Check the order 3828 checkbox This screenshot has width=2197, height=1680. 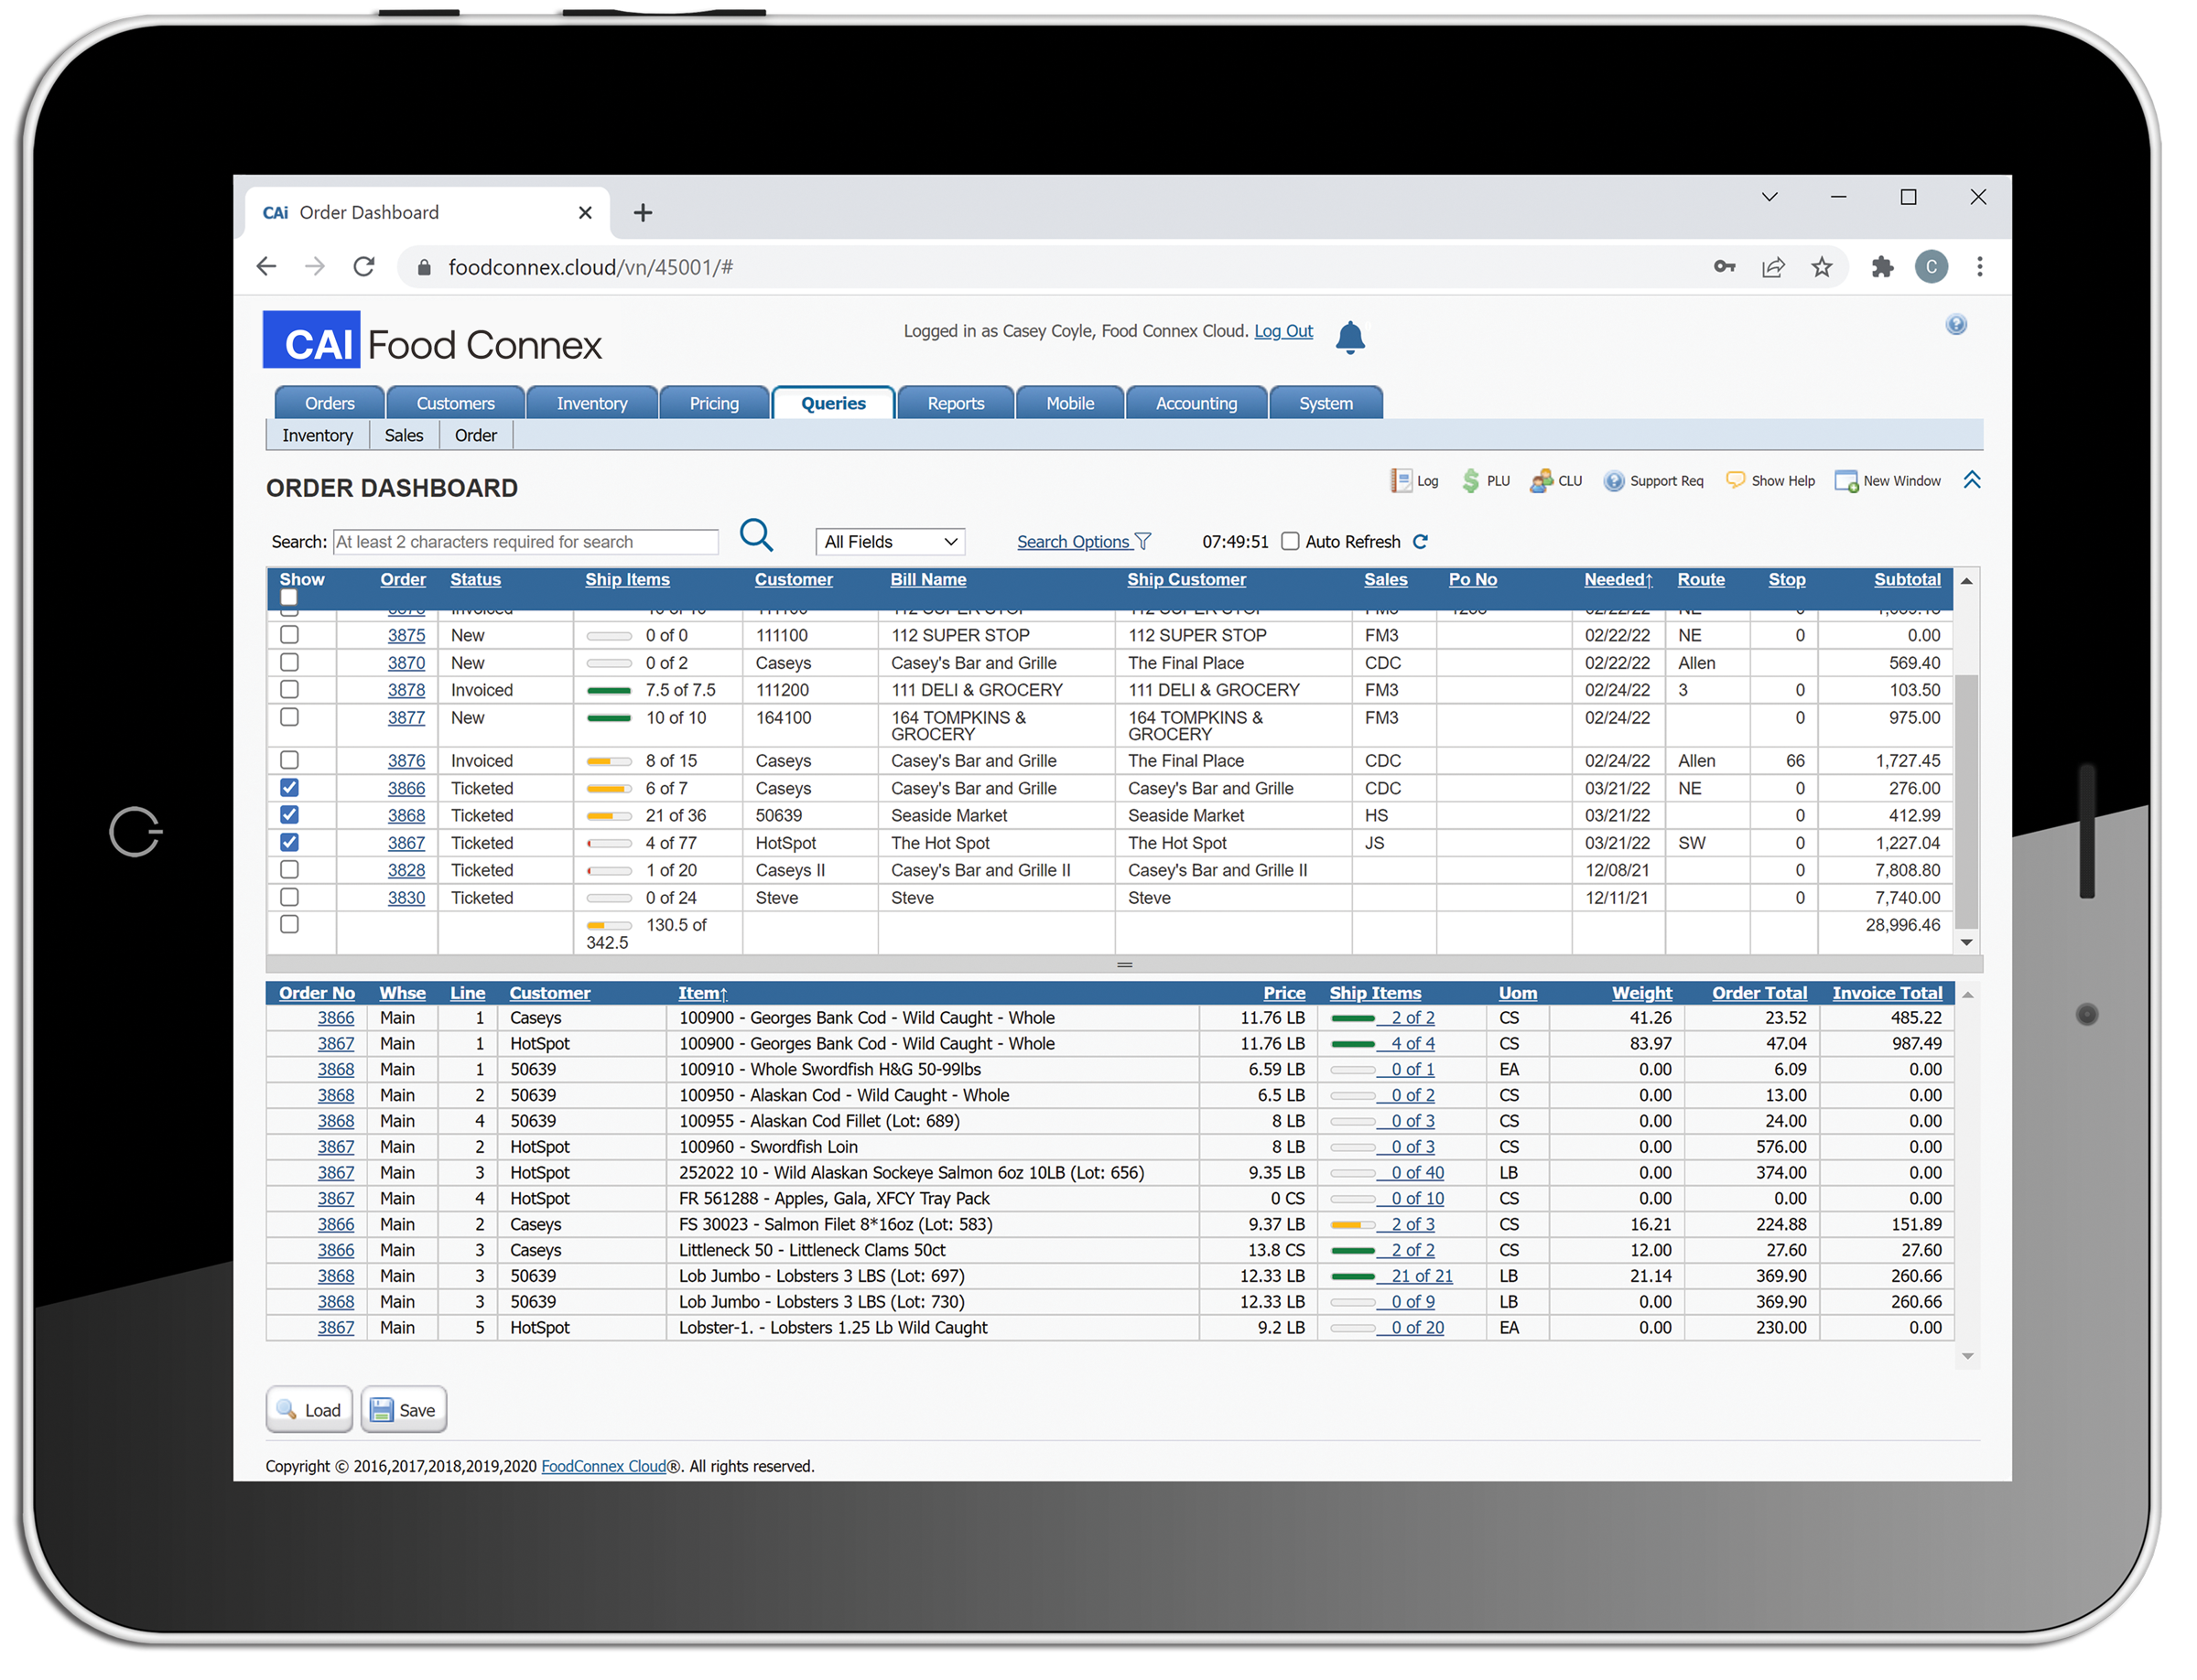[x=289, y=870]
